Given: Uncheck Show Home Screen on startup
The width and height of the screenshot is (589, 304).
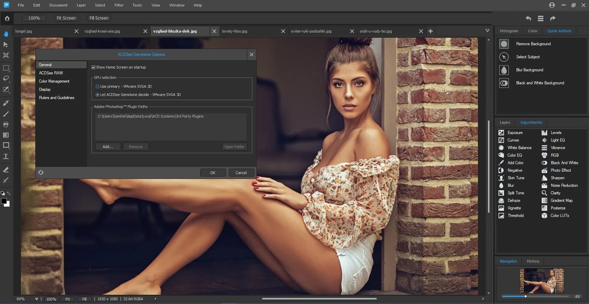Looking at the screenshot, I should [x=93, y=68].
